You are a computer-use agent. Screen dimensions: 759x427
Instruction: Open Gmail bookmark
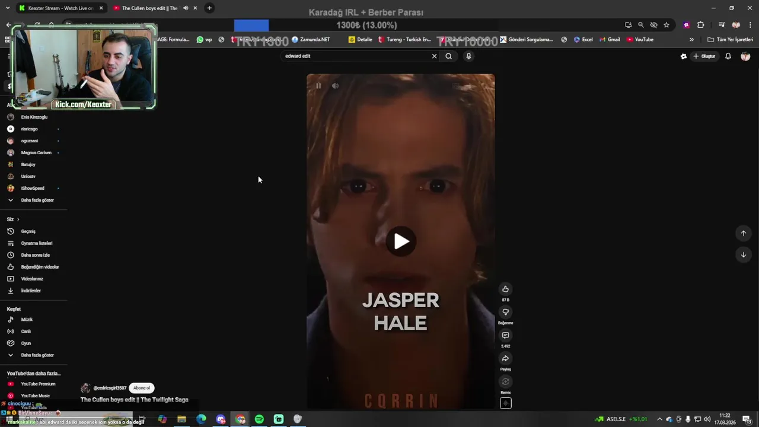[609, 40]
